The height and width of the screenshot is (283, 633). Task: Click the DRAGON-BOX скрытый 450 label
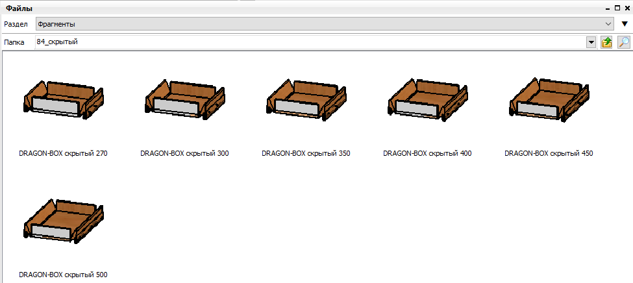(x=549, y=153)
